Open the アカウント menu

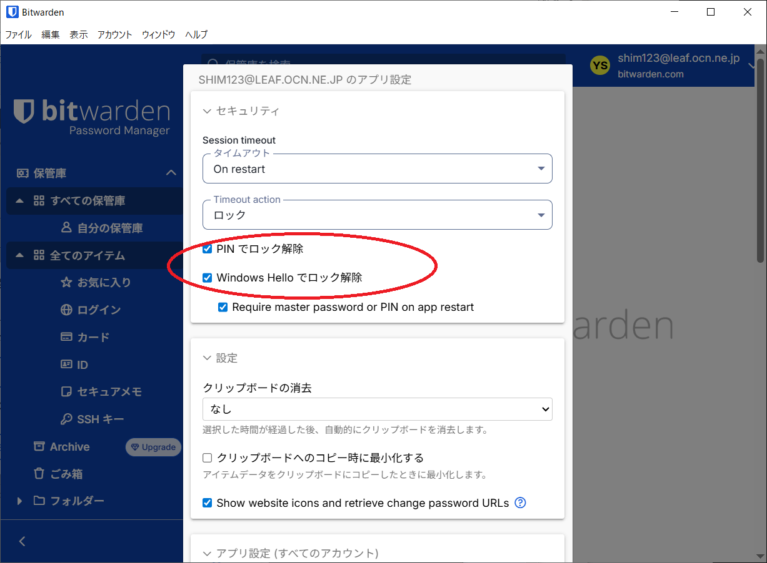(114, 35)
